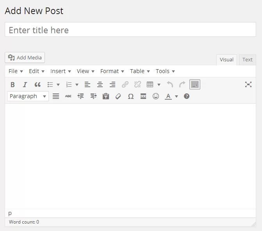The image size is (262, 231).
Task: Expand the bullet list style arrow
Action: 58,84
